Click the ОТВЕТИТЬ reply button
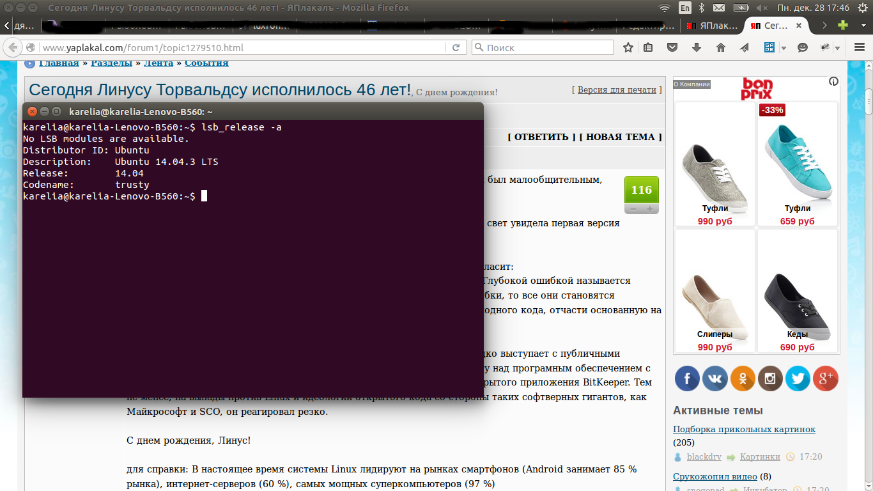 click(541, 137)
